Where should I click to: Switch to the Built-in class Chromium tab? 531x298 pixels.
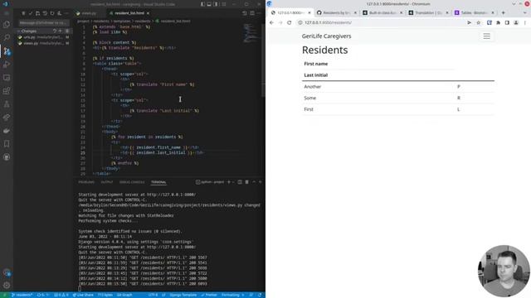pos(382,13)
